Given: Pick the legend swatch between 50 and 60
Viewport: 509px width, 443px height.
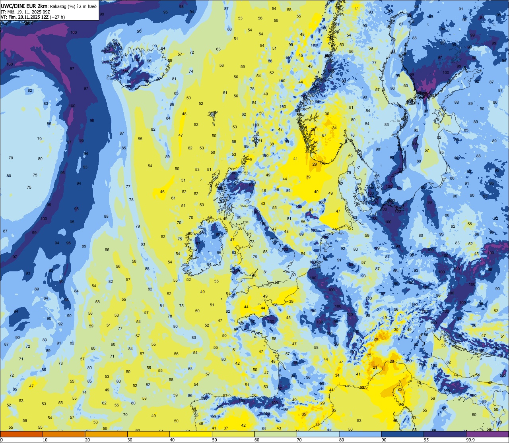Looking at the screenshot, I should [233, 434].
